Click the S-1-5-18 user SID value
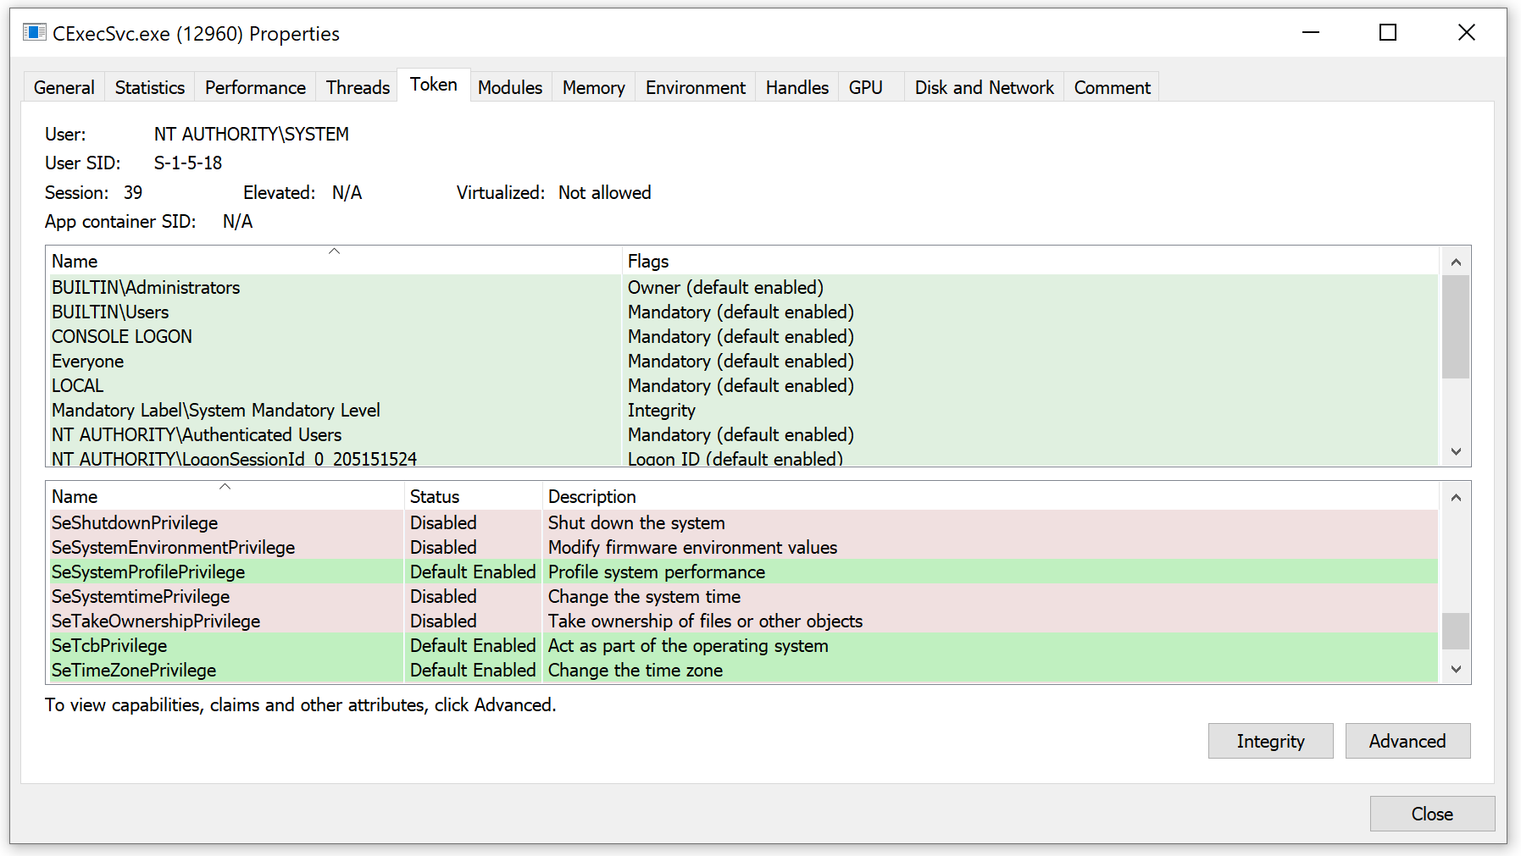 188,163
